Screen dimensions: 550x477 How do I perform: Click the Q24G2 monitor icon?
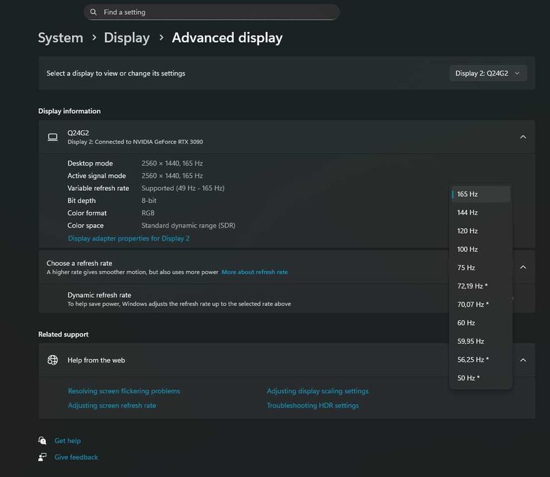click(x=52, y=137)
